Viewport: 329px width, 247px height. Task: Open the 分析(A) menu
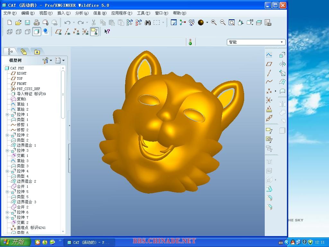click(x=82, y=13)
